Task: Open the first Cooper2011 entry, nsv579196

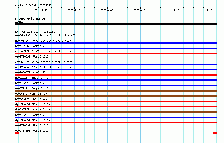Action: pyautogui.click(x=32, y=46)
